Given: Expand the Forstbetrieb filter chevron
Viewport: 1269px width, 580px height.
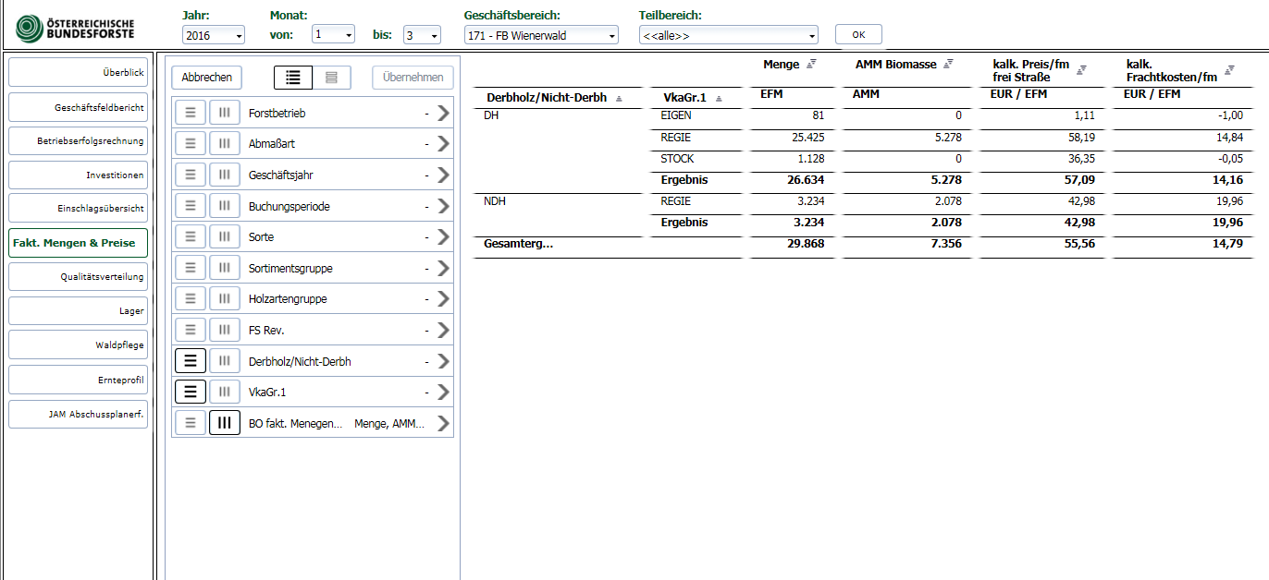Looking at the screenshot, I should coord(443,113).
